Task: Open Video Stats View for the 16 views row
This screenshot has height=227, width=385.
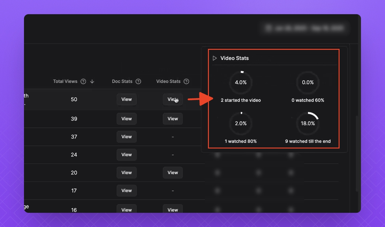Action: [x=173, y=209]
